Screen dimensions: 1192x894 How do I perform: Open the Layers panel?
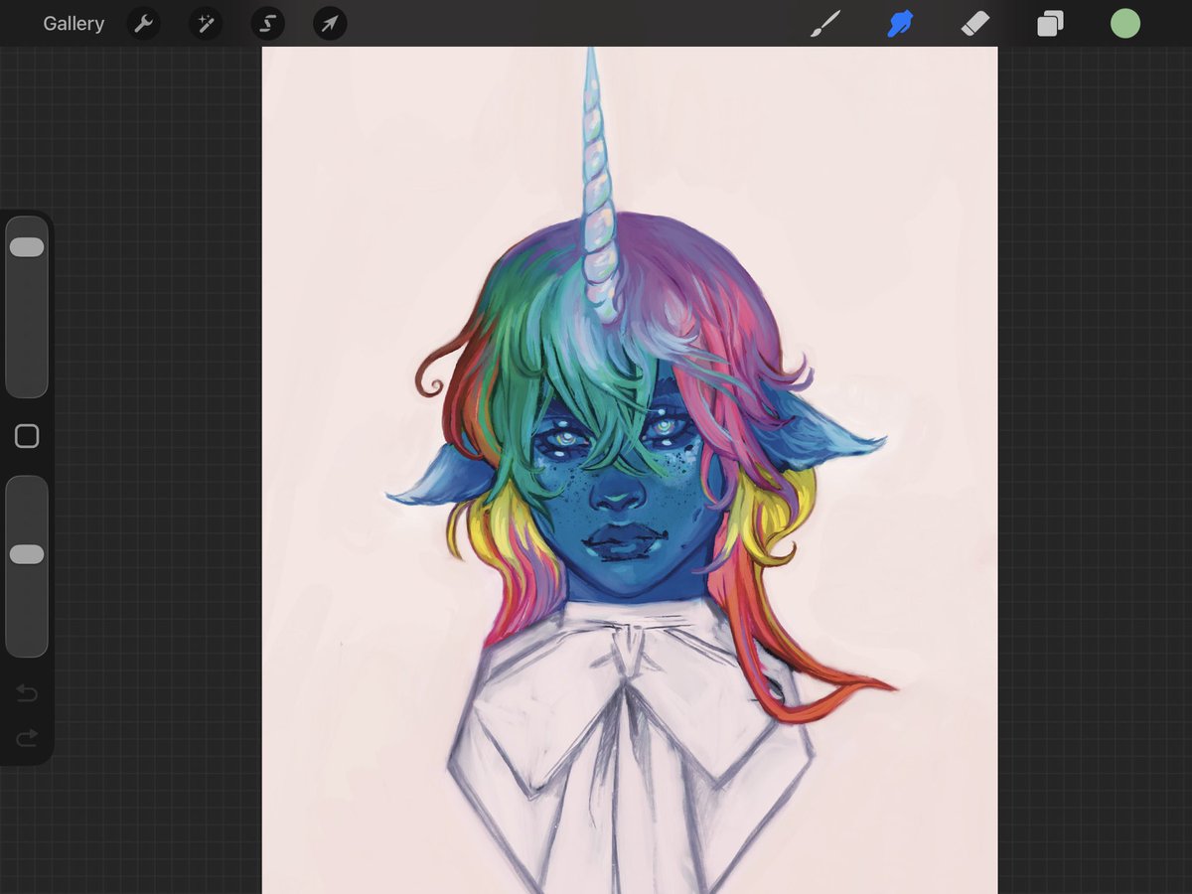[x=1050, y=24]
